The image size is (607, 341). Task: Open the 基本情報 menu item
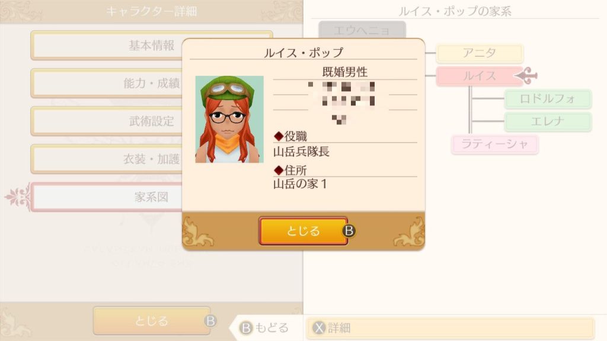pyautogui.click(x=151, y=45)
